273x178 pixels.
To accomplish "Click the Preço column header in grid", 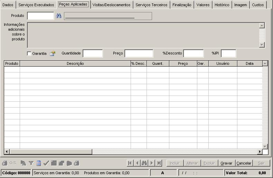I will tap(183, 63).
